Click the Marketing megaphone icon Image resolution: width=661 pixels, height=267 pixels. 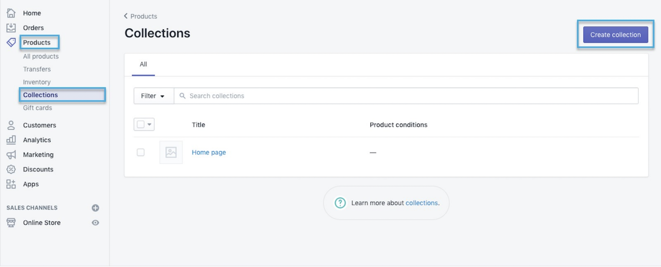(x=11, y=155)
